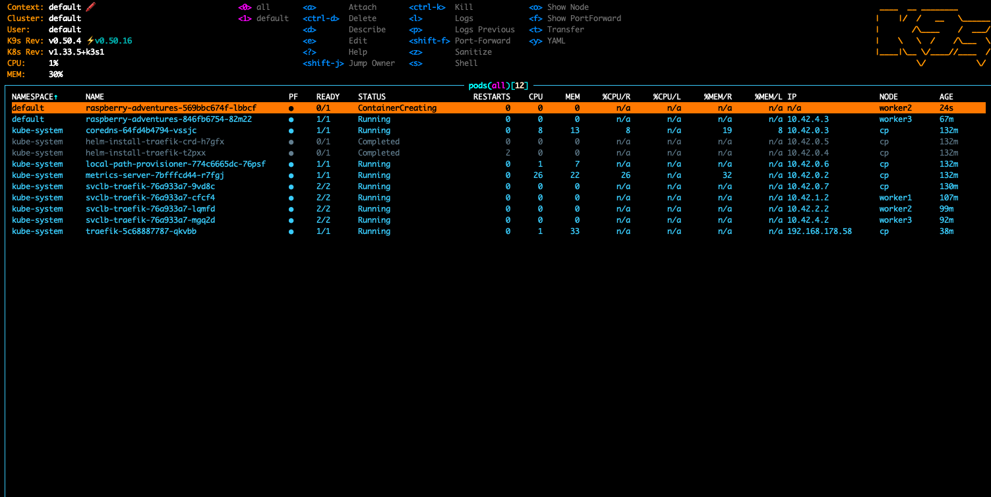991x497 pixels.
Task: Click the sort arrow on NAMESPACE header
Action: (x=56, y=97)
